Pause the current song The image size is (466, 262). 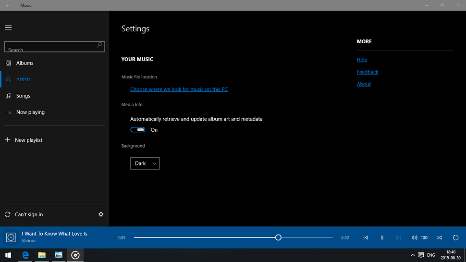[382, 237]
